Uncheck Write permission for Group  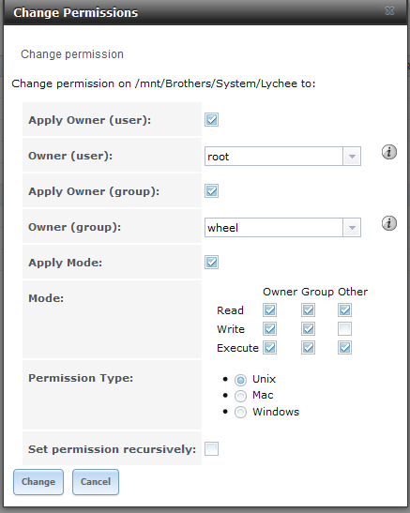click(308, 329)
